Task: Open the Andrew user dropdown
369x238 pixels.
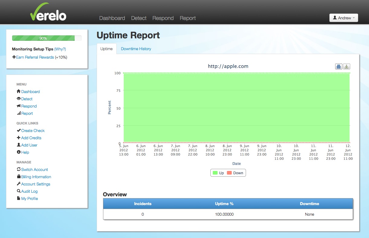Action: [x=344, y=18]
